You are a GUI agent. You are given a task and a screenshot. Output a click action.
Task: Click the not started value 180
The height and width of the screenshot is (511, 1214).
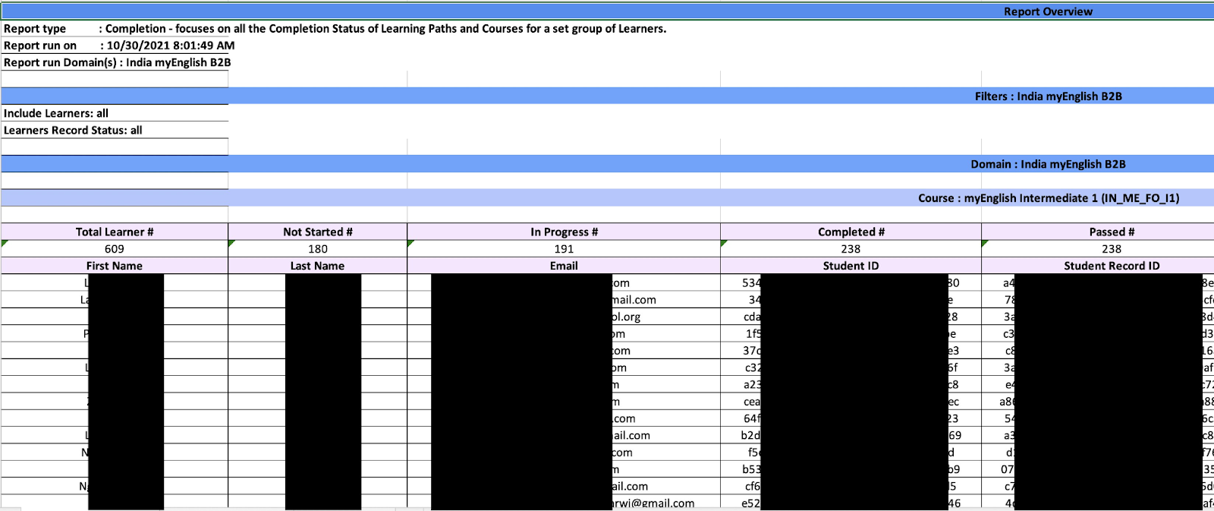point(317,248)
